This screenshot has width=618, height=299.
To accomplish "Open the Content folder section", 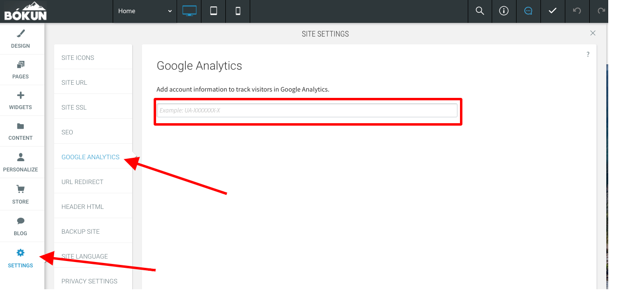I will click(20, 131).
